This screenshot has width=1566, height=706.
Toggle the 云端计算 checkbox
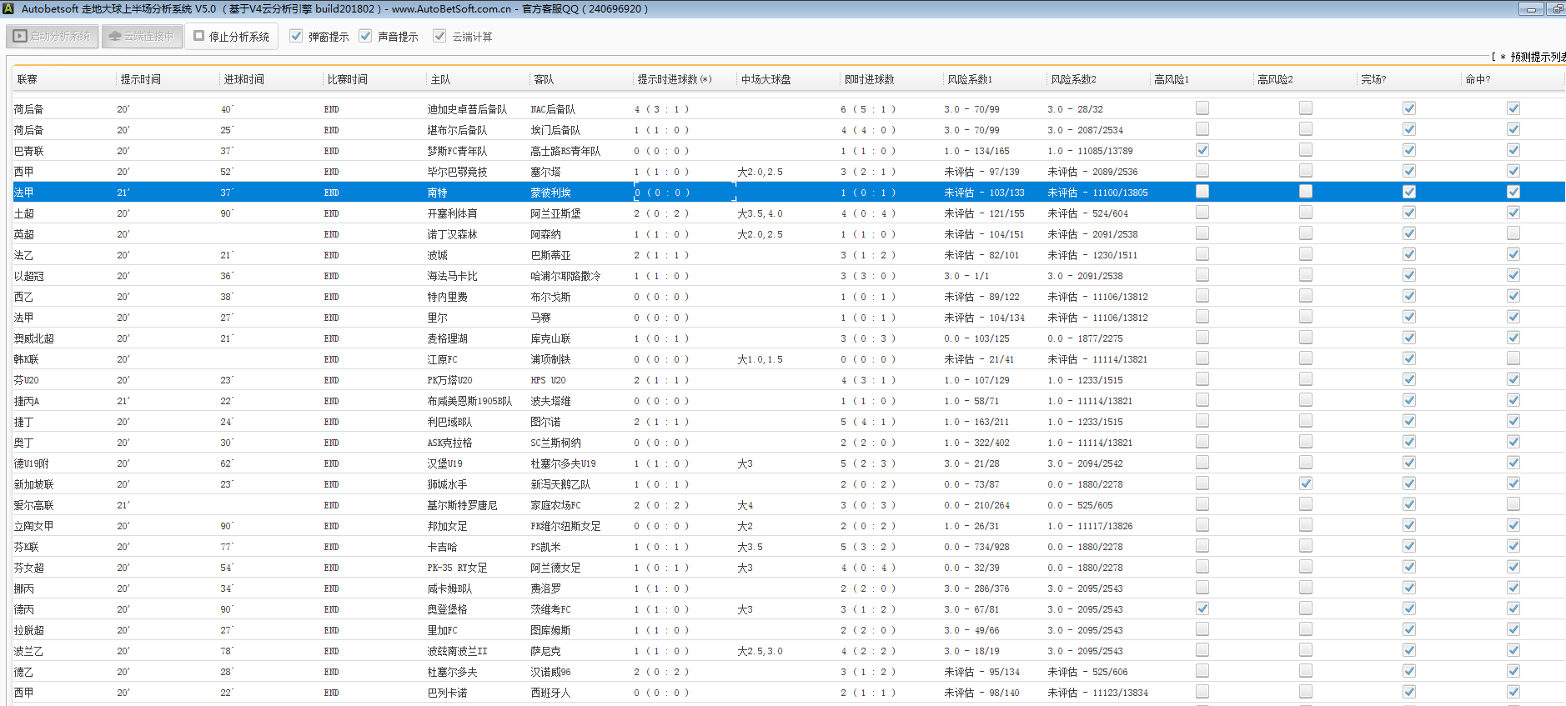tap(439, 37)
